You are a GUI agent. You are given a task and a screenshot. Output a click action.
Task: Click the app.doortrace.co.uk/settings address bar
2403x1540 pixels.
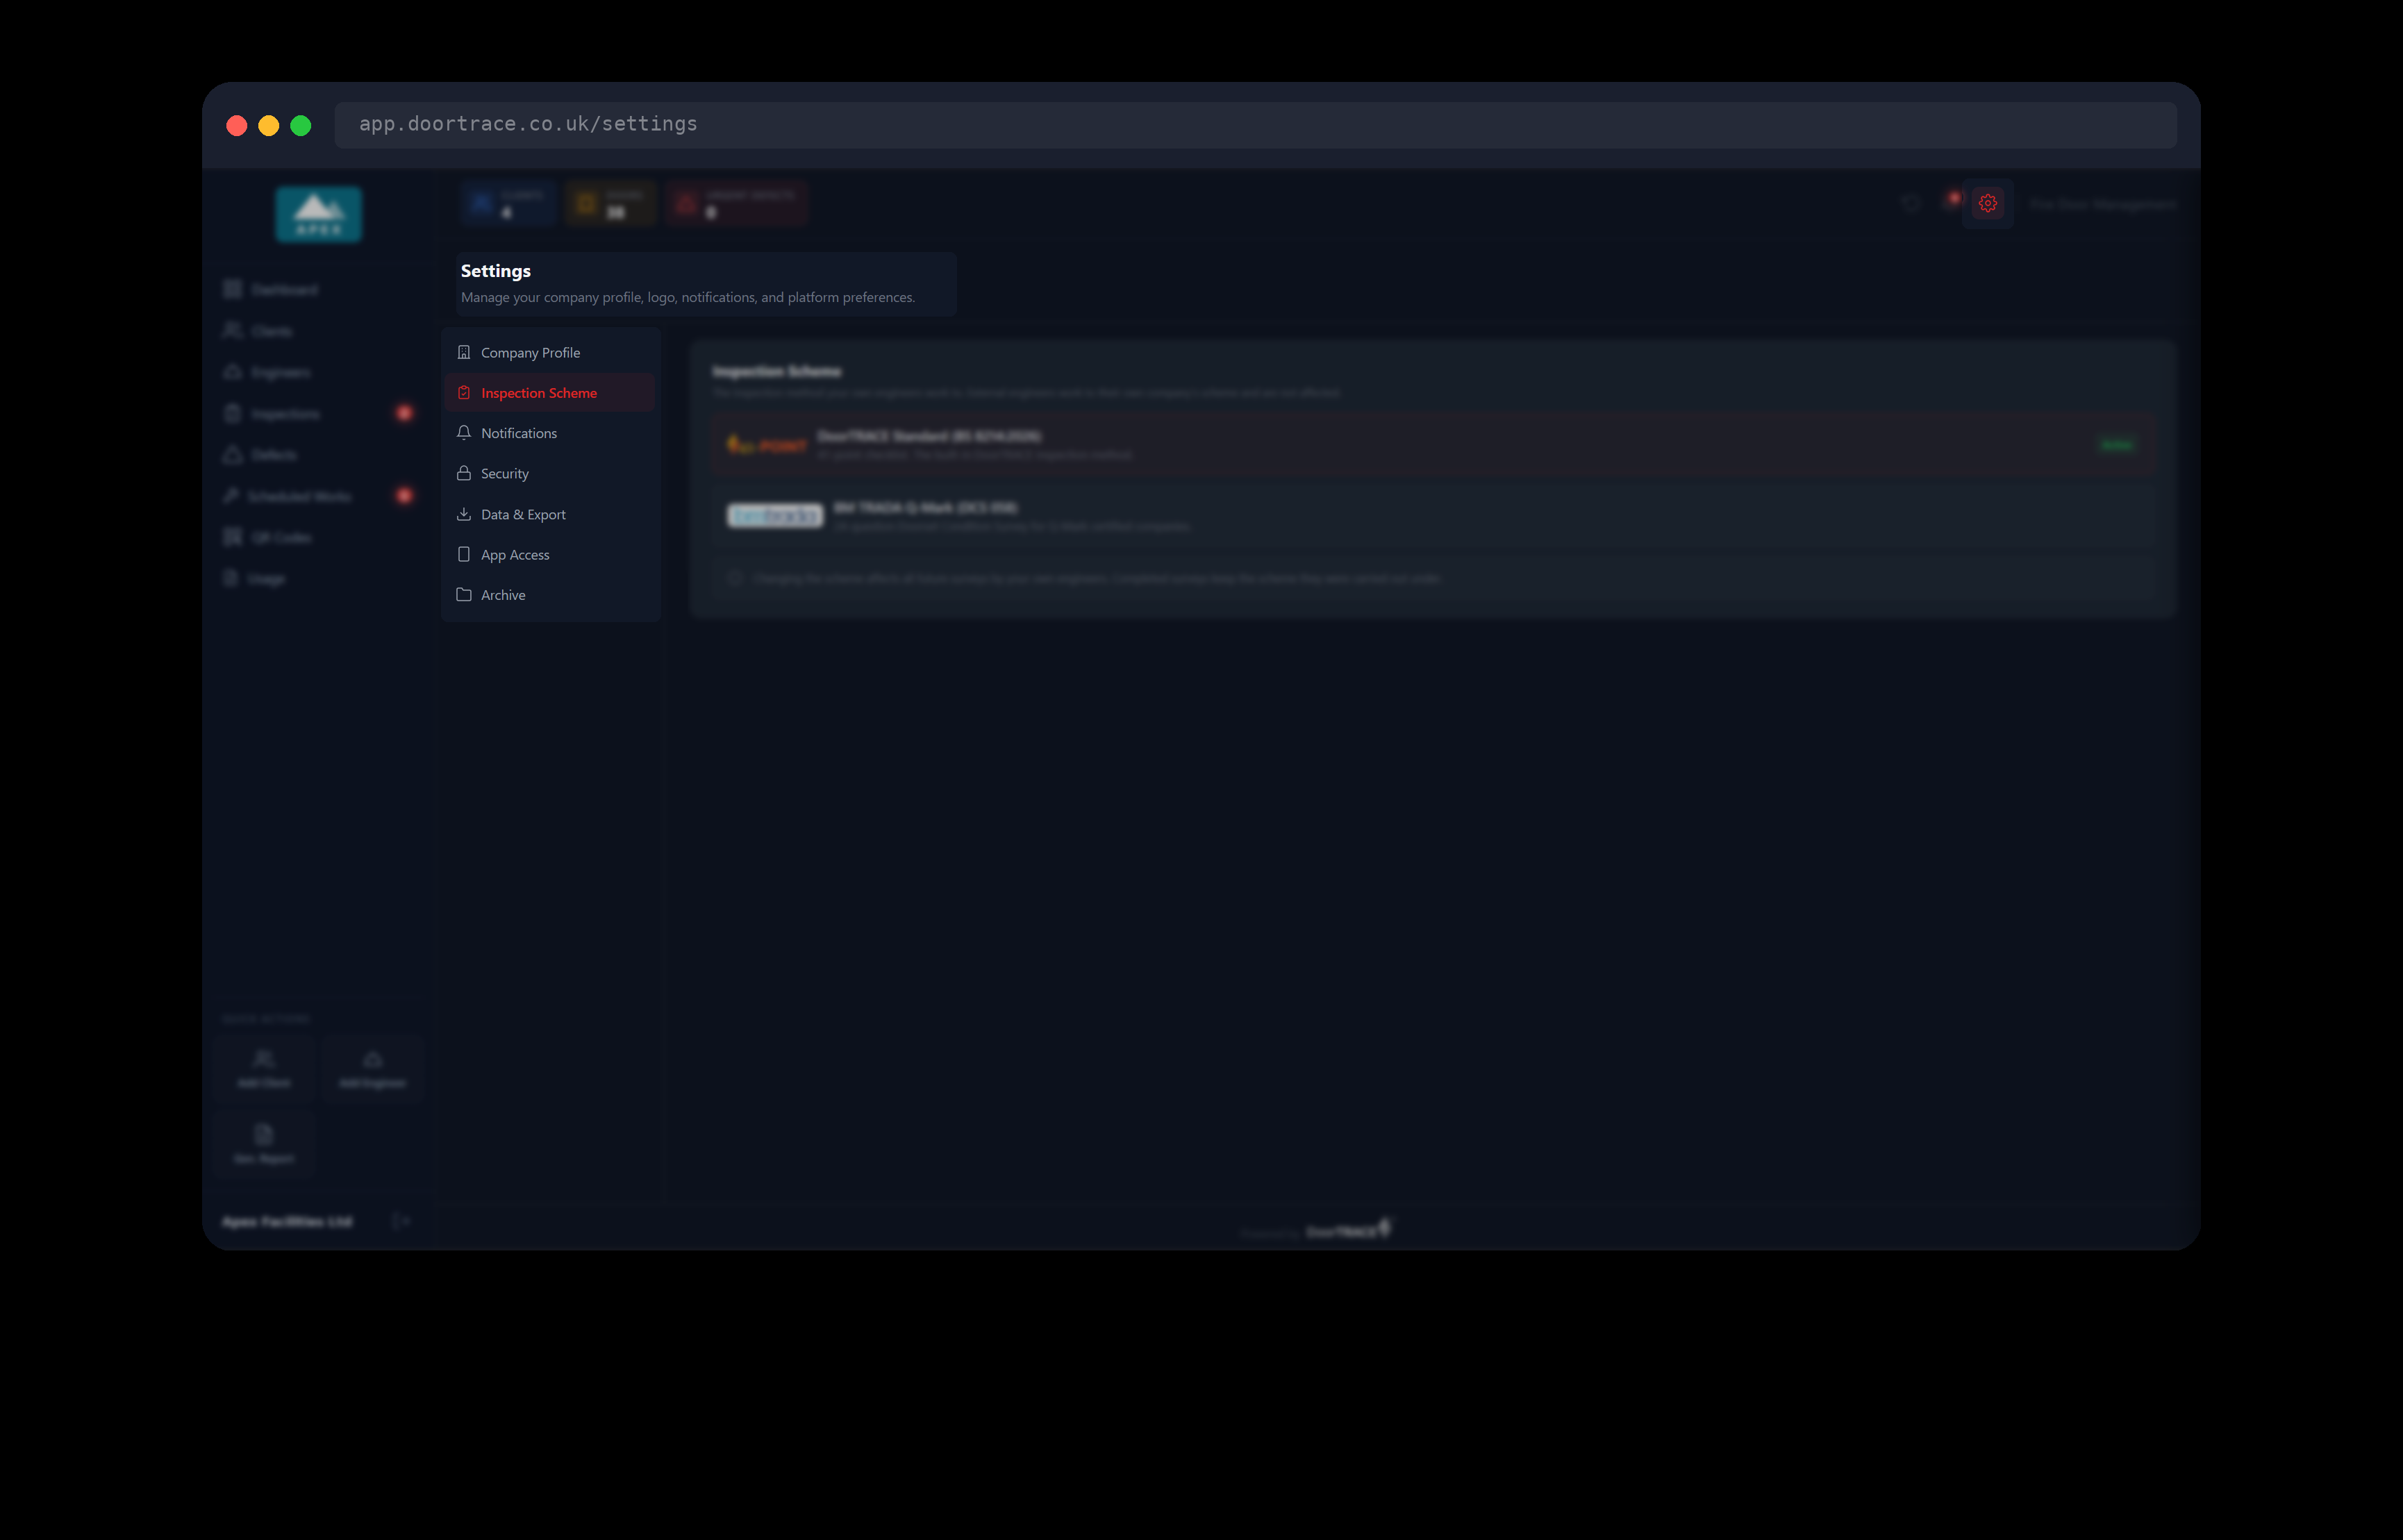[x=1255, y=125]
